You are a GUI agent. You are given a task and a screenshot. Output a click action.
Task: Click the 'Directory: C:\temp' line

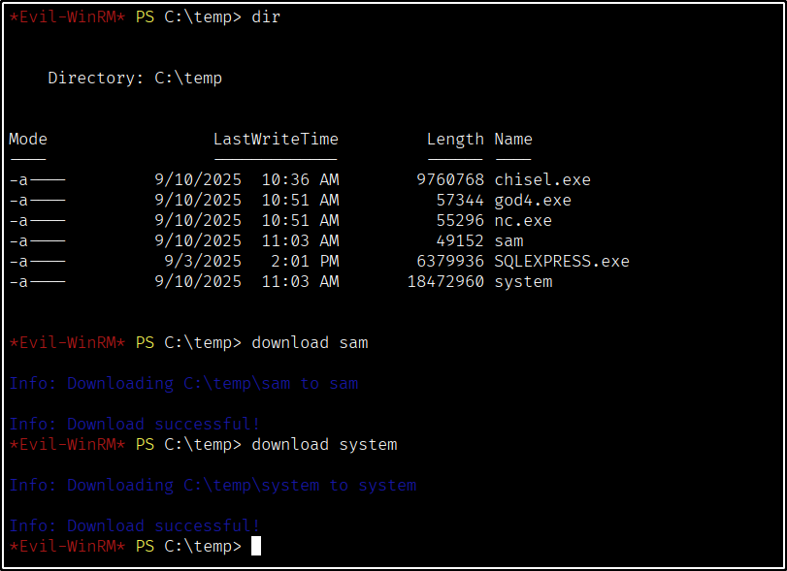pos(135,79)
